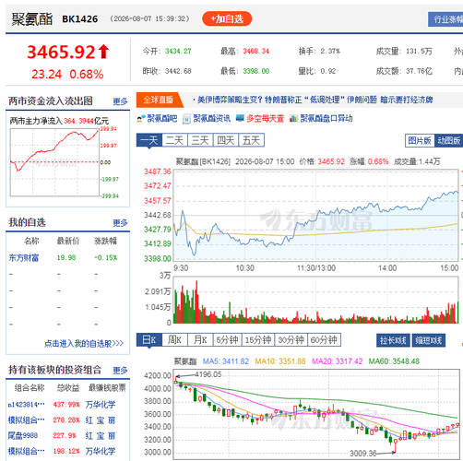Select the 五天 chart tab
This screenshot has width=463, height=461.
pyautogui.click(x=251, y=140)
